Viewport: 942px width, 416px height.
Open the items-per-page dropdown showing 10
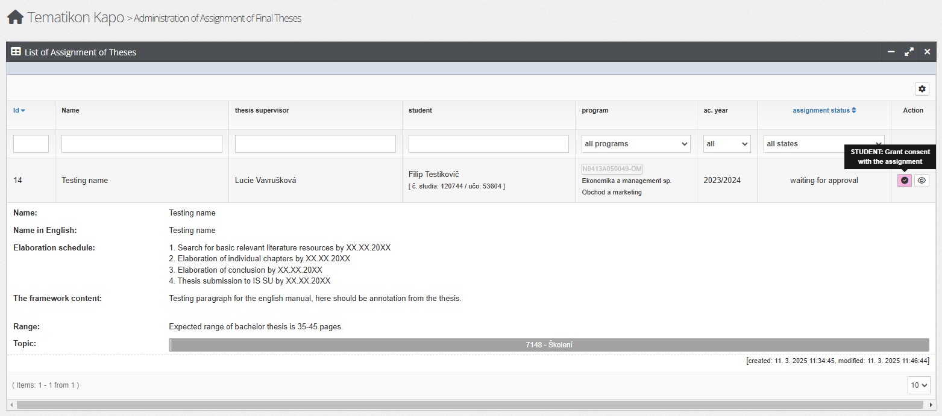(x=918, y=385)
